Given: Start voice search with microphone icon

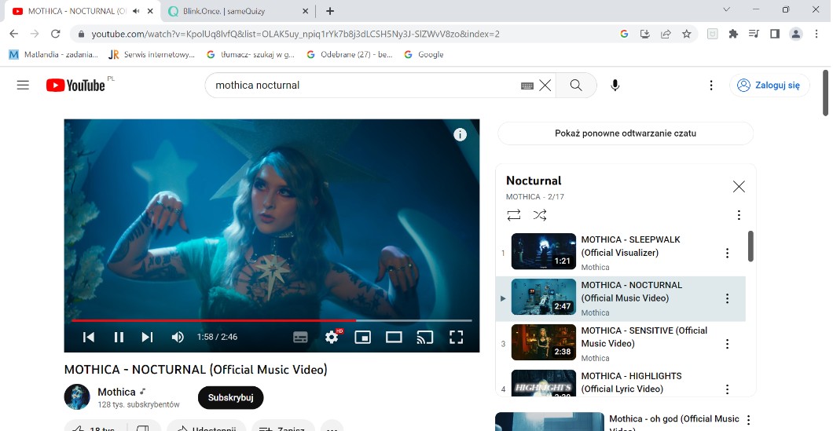Looking at the screenshot, I should (x=615, y=85).
